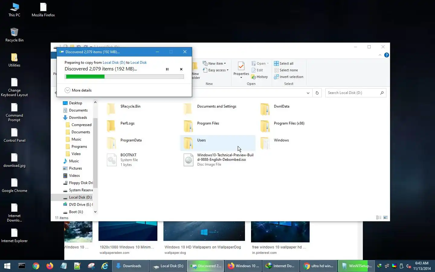Click the Local Disk (D:) source link
Image resolution: width=435 pixels, height=272 pixels.
point(114,63)
